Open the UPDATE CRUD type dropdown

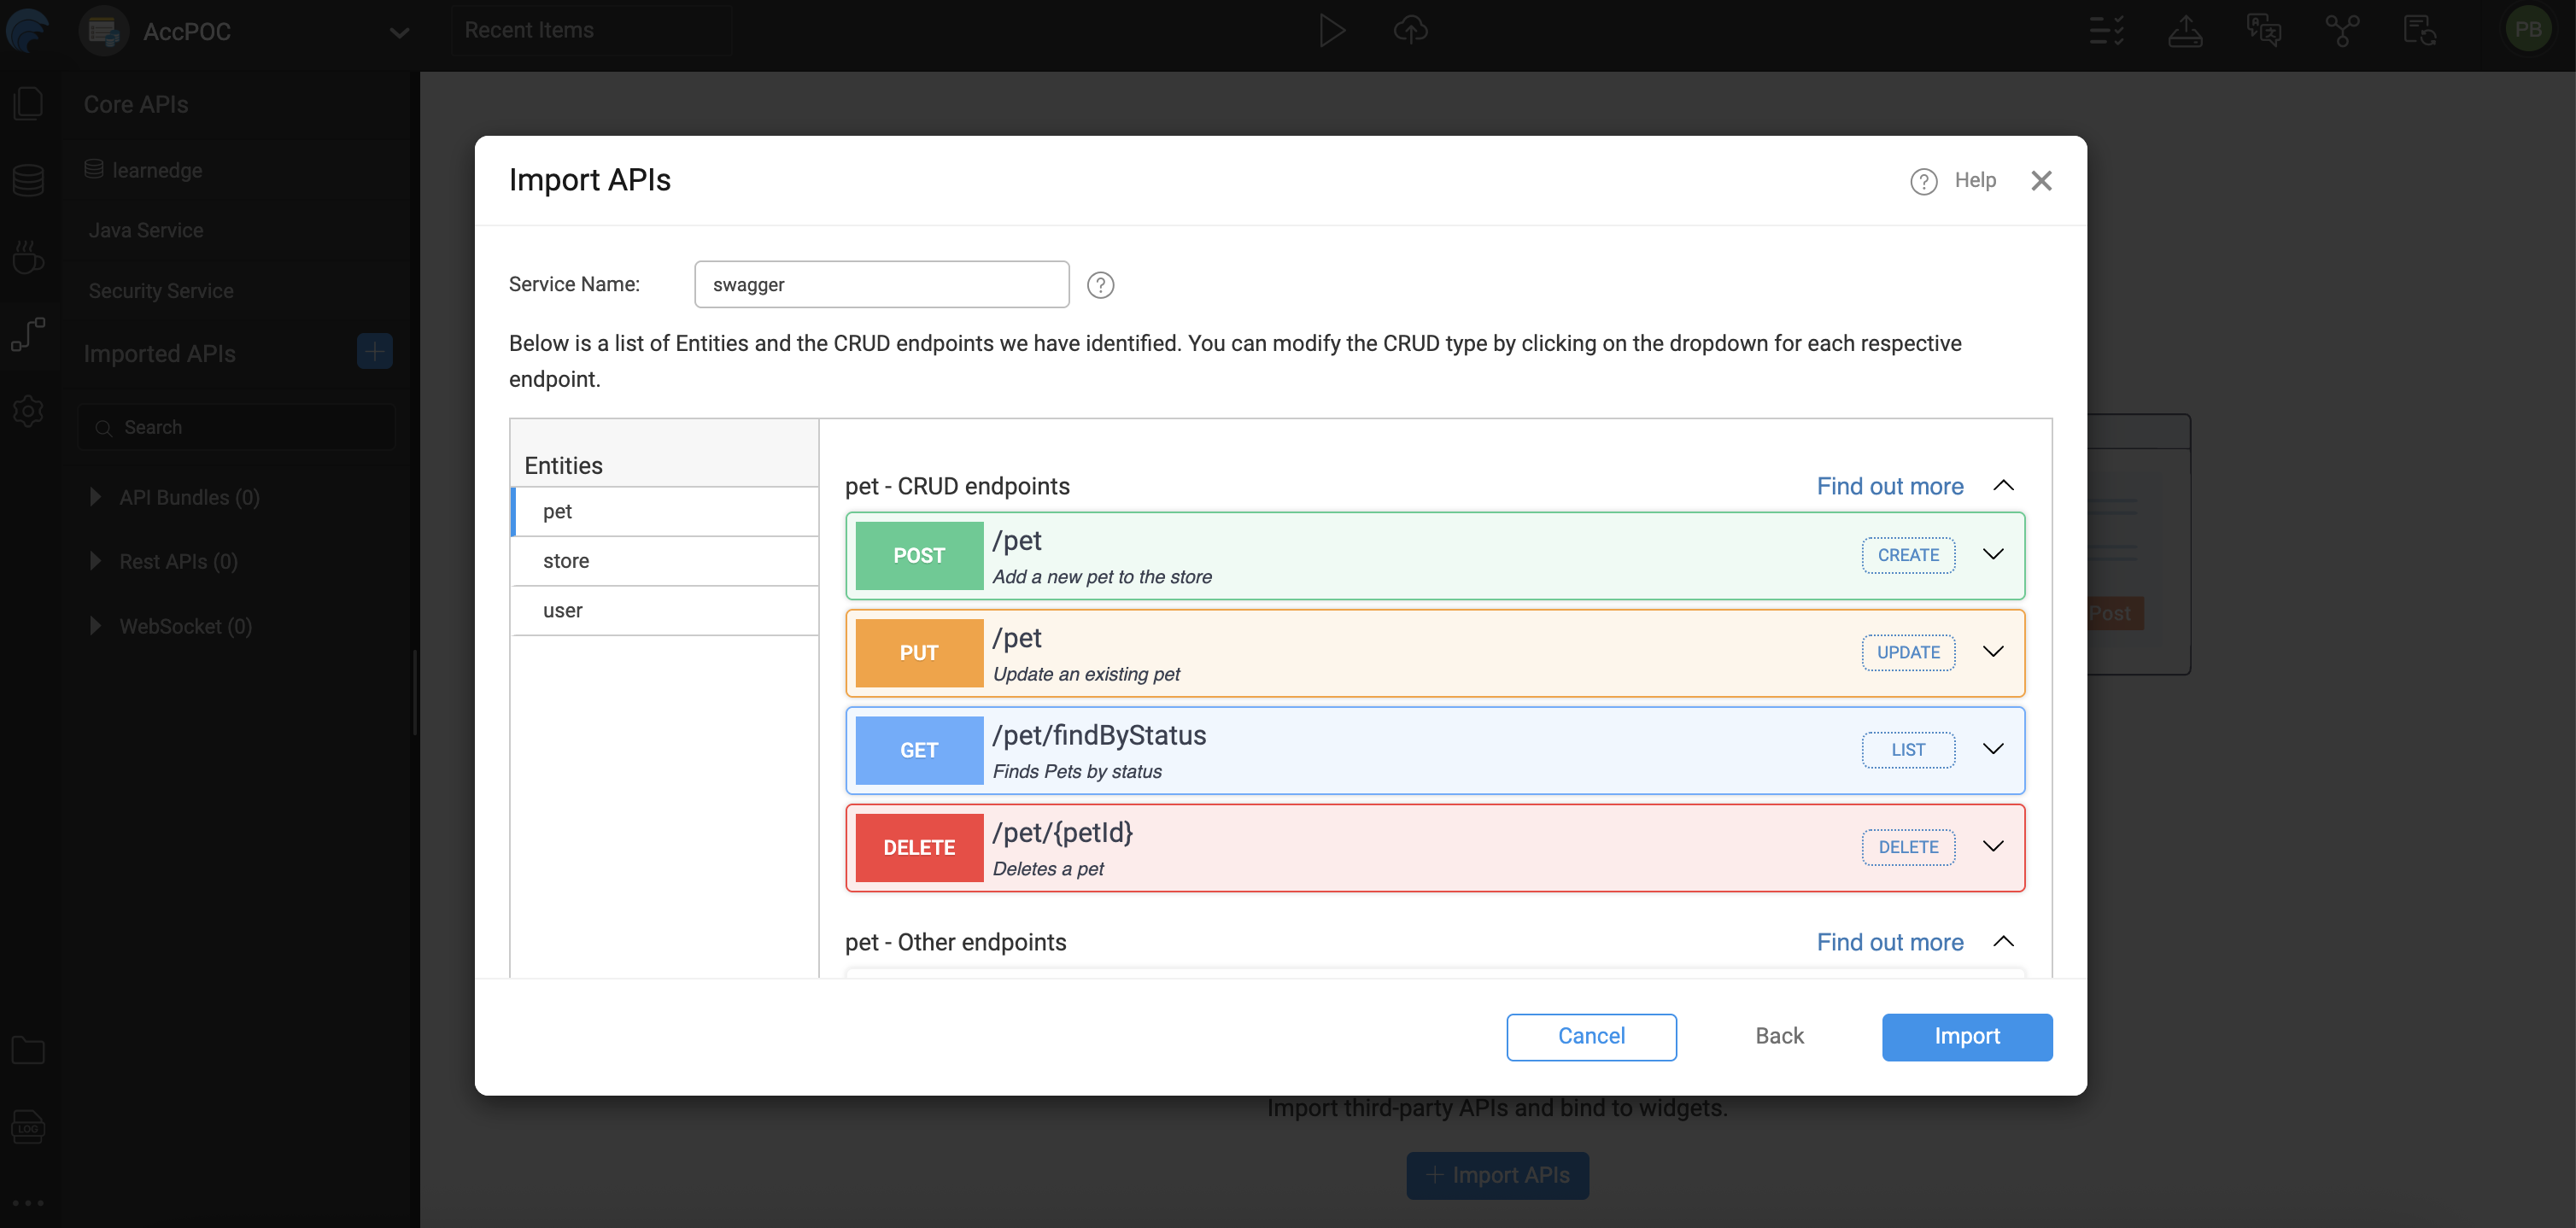tap(1907, 652)
